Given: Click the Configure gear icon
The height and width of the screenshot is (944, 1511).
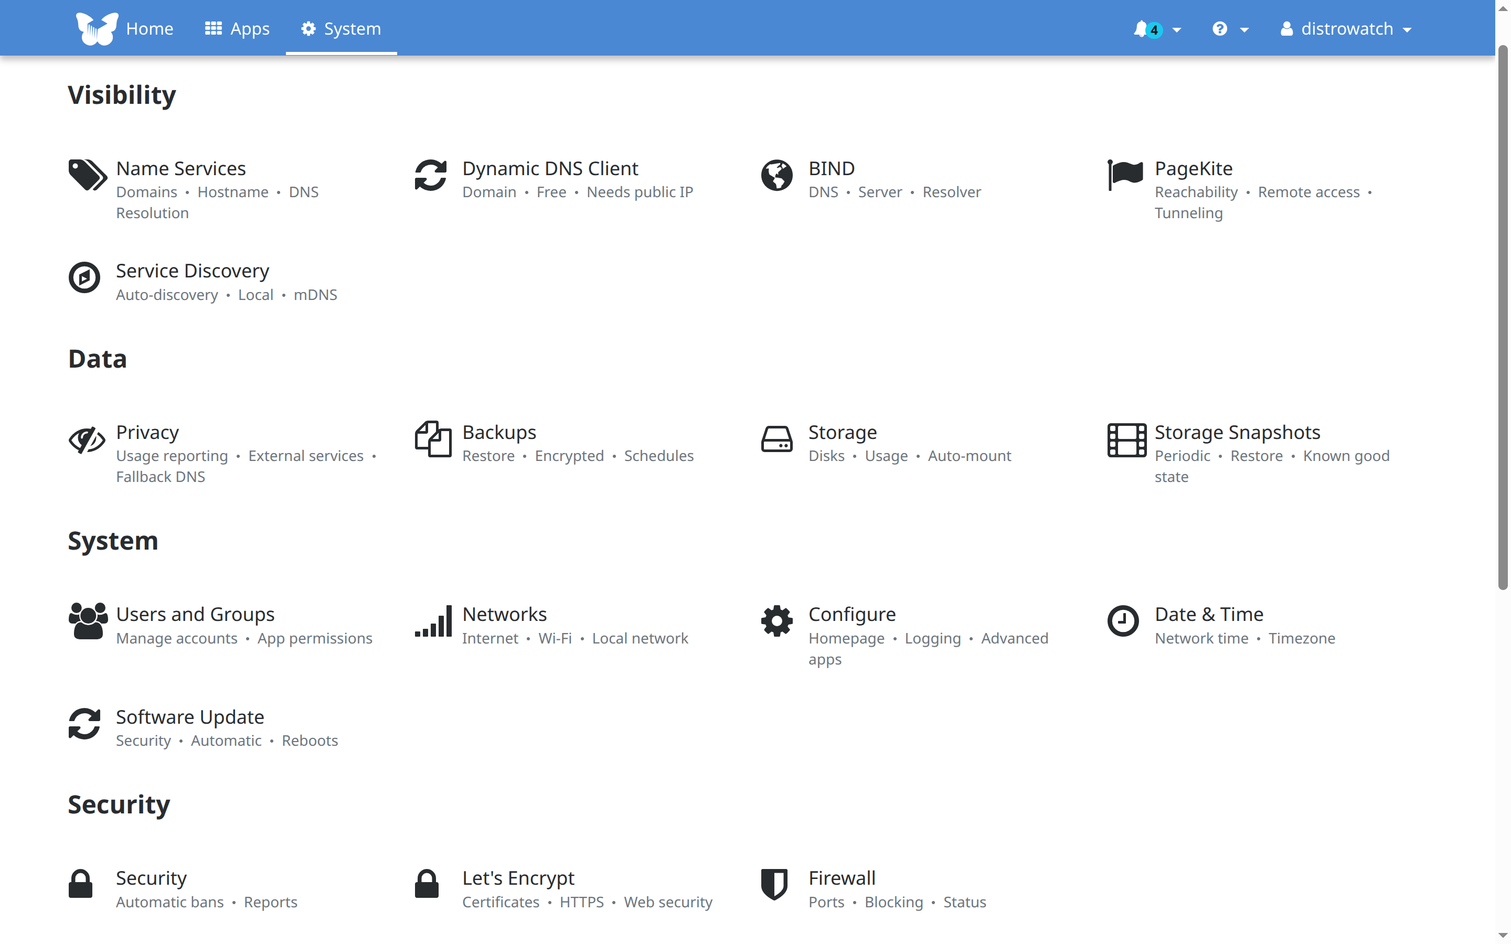Looking at the screenshot, I should (776, 620).
